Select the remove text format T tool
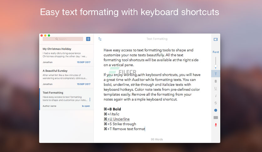This screenshot has width=262, height=152. (216, 74)
